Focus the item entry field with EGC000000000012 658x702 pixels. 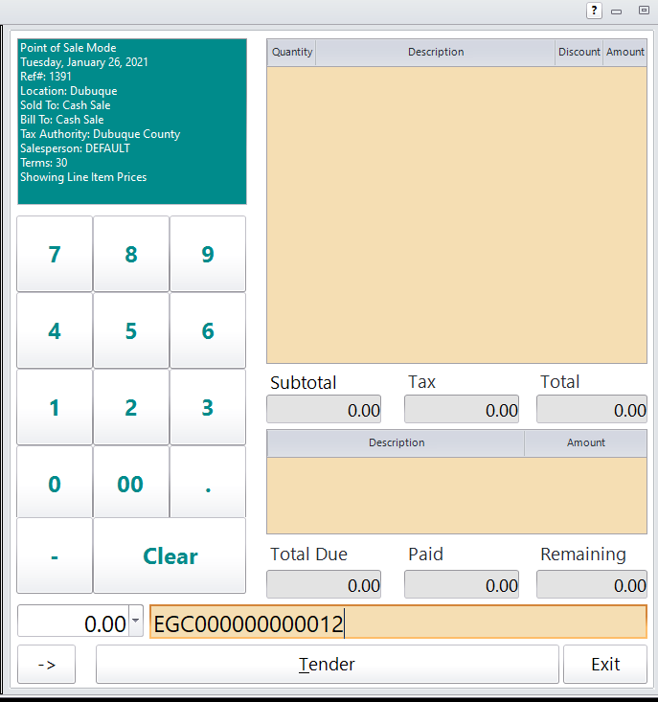pyautogui.click(x=398, y=622)
